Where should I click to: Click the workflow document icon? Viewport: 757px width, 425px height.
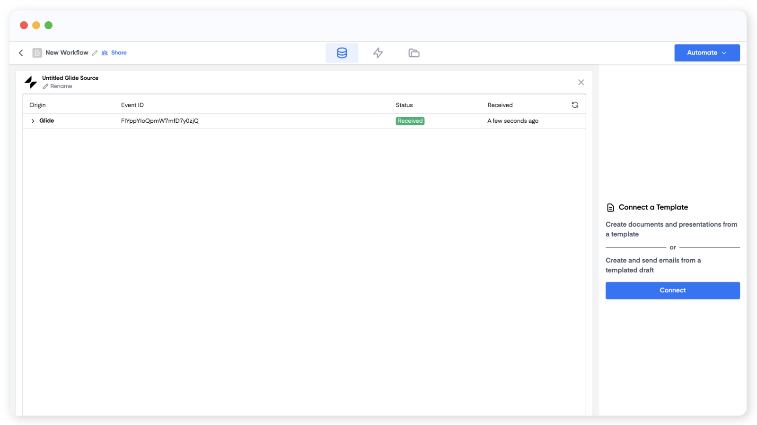click(x=37, y=53)
